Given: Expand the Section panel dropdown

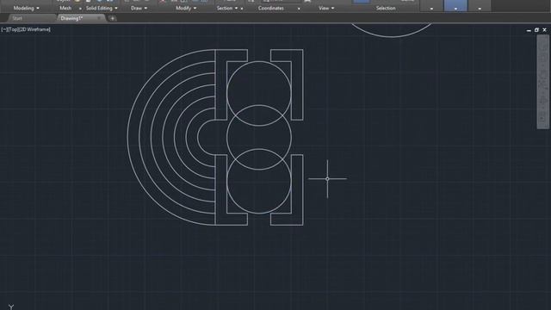Looking at the screenshot, I should tap(227, 8).
